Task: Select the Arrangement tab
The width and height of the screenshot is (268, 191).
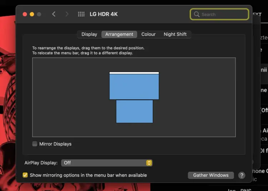Action: coord(119,34)
